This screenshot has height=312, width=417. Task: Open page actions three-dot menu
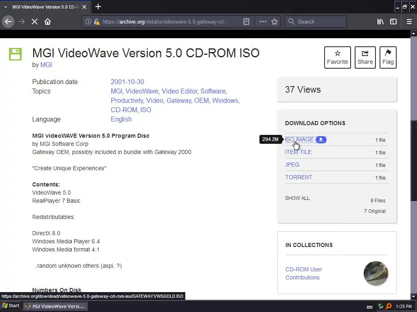pyautogui.click(x=263, y=22)
